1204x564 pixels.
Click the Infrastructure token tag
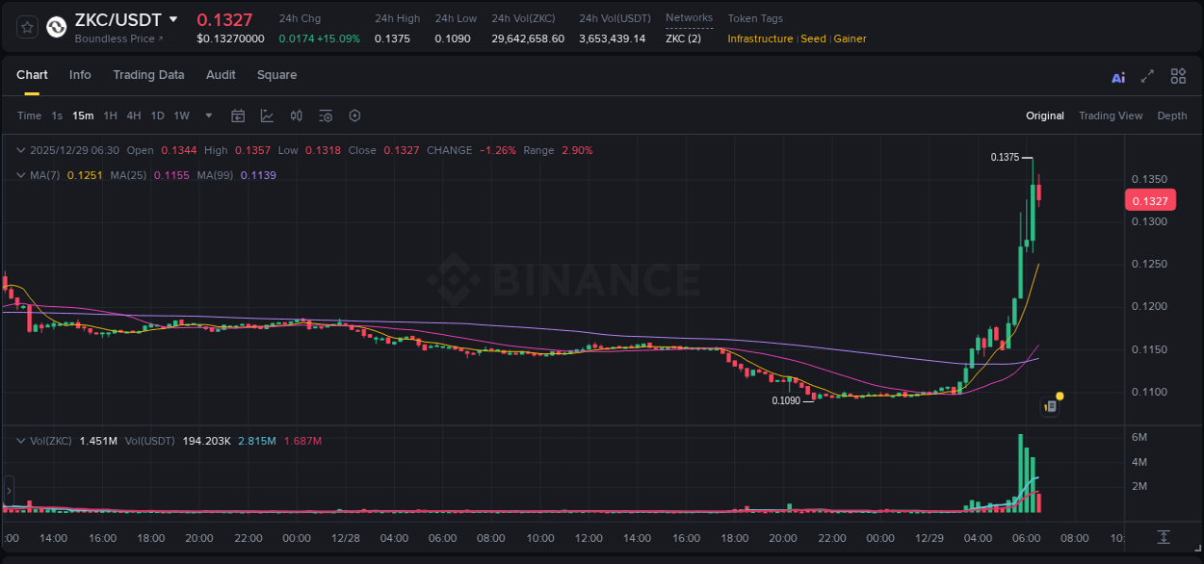[761, 38]
